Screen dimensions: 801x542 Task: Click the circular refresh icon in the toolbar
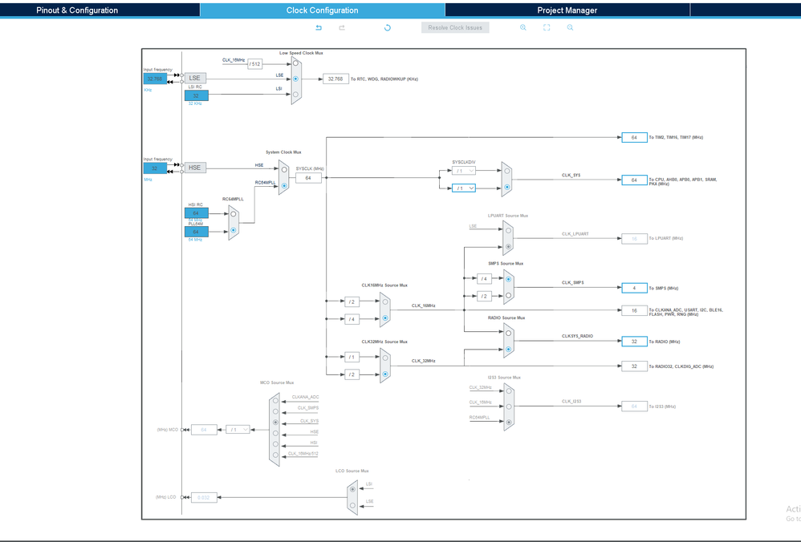[x=387, y=27]
